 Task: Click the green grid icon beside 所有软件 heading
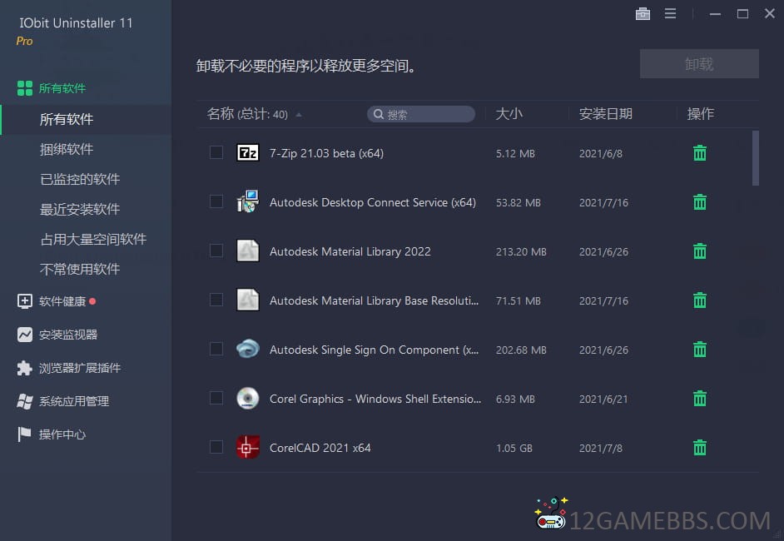point(25,88)
